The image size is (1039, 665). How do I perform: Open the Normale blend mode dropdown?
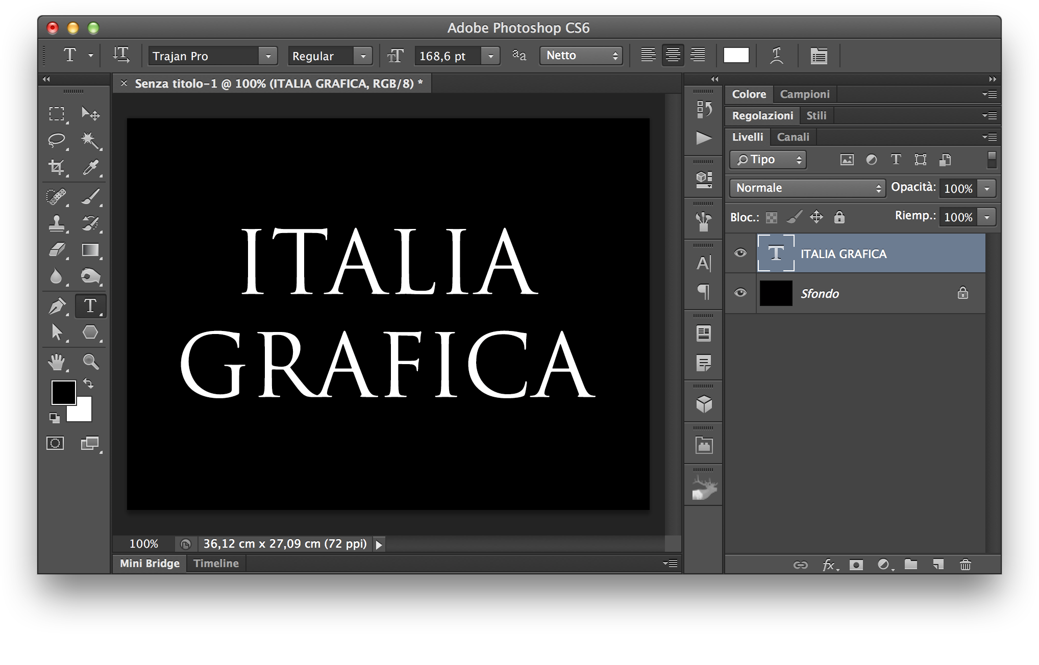click(807, 188)
